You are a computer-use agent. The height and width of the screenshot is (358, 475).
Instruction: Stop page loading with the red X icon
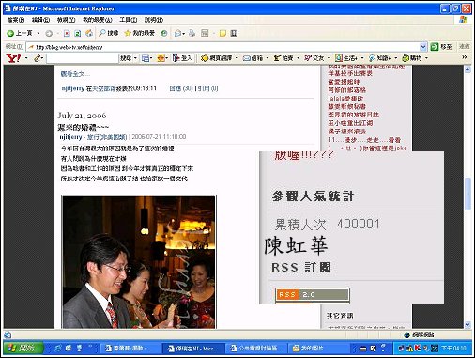(67, 33)
